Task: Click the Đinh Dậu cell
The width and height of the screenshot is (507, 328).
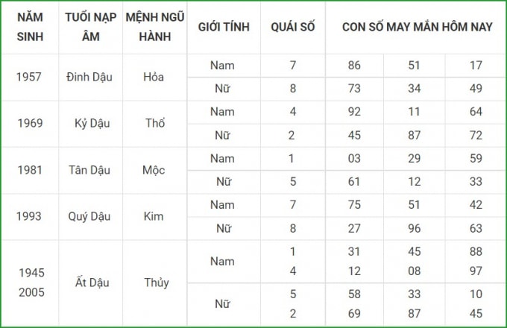Action: coord(89,78)
